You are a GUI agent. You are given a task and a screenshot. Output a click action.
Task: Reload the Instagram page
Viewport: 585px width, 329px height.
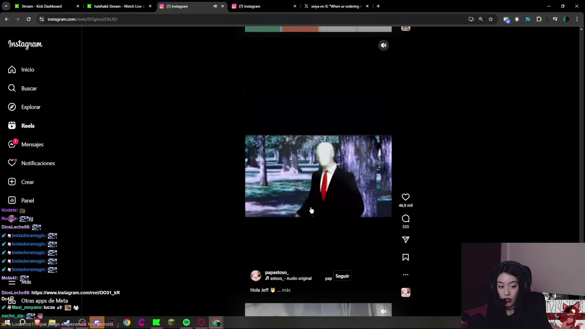pos(28,19)
